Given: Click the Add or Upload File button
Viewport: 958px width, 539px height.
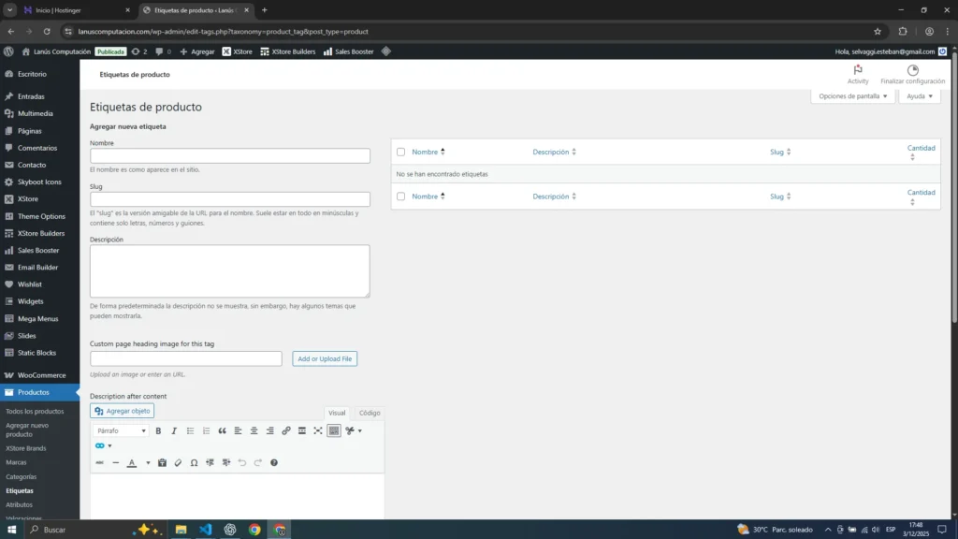Looking at the screenshot, I should coord(325,358).
